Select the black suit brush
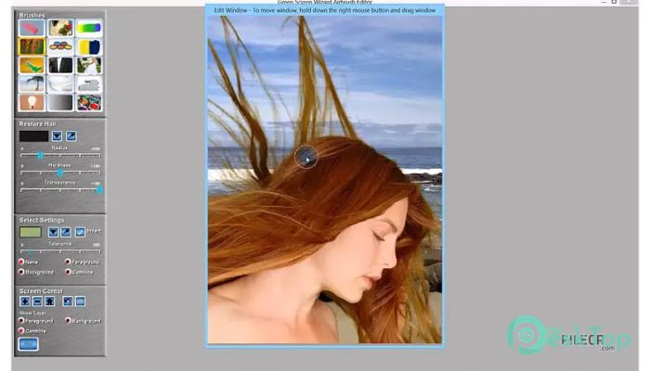 tap(60, 65)
